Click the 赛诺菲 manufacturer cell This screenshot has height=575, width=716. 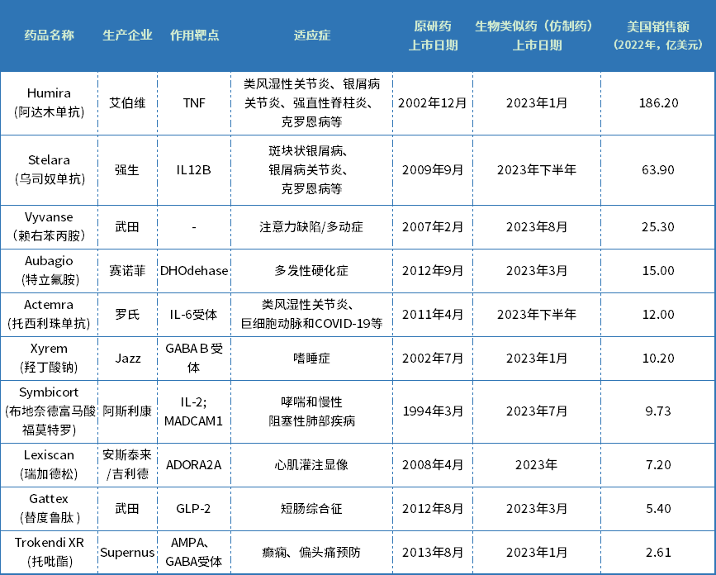click(x=127, y=270)
